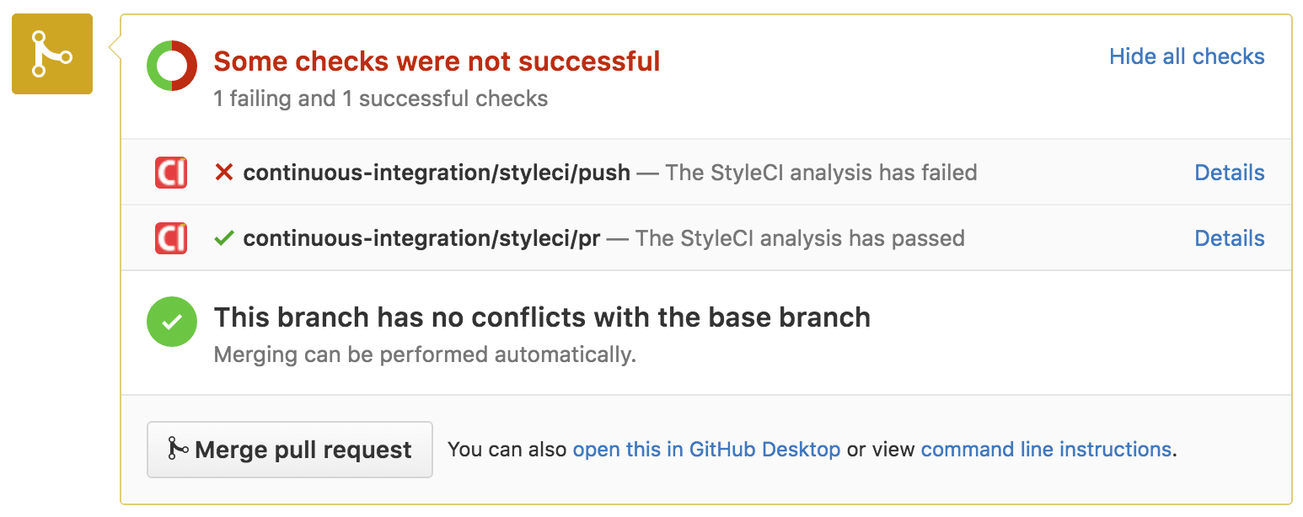Click the red and green status donut icon
Viewport: 1303px width, 517px height.
(172, 65)
